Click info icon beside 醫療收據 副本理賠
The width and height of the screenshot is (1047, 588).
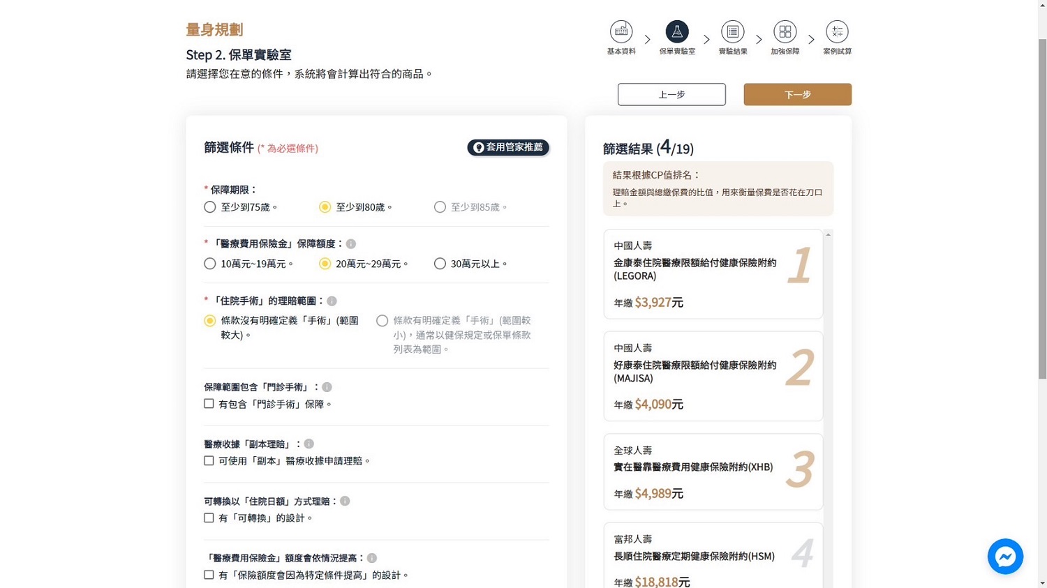tap(309, 444)
